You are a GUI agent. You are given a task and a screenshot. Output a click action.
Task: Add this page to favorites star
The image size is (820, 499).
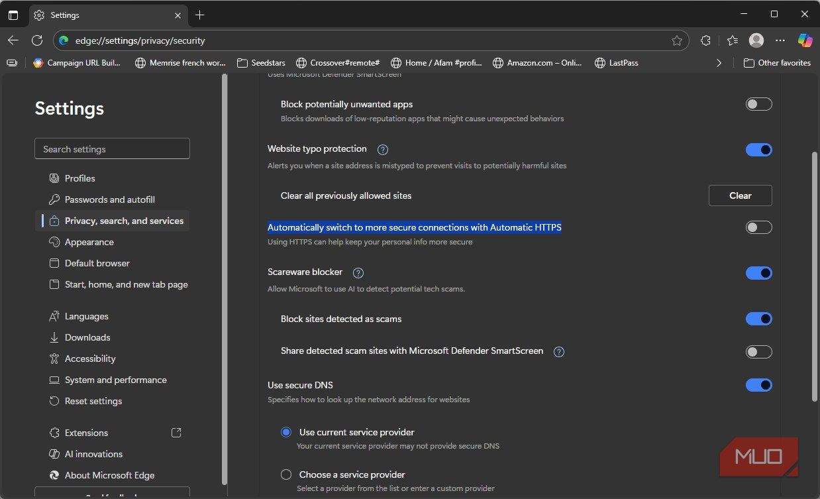click(676, 40)
